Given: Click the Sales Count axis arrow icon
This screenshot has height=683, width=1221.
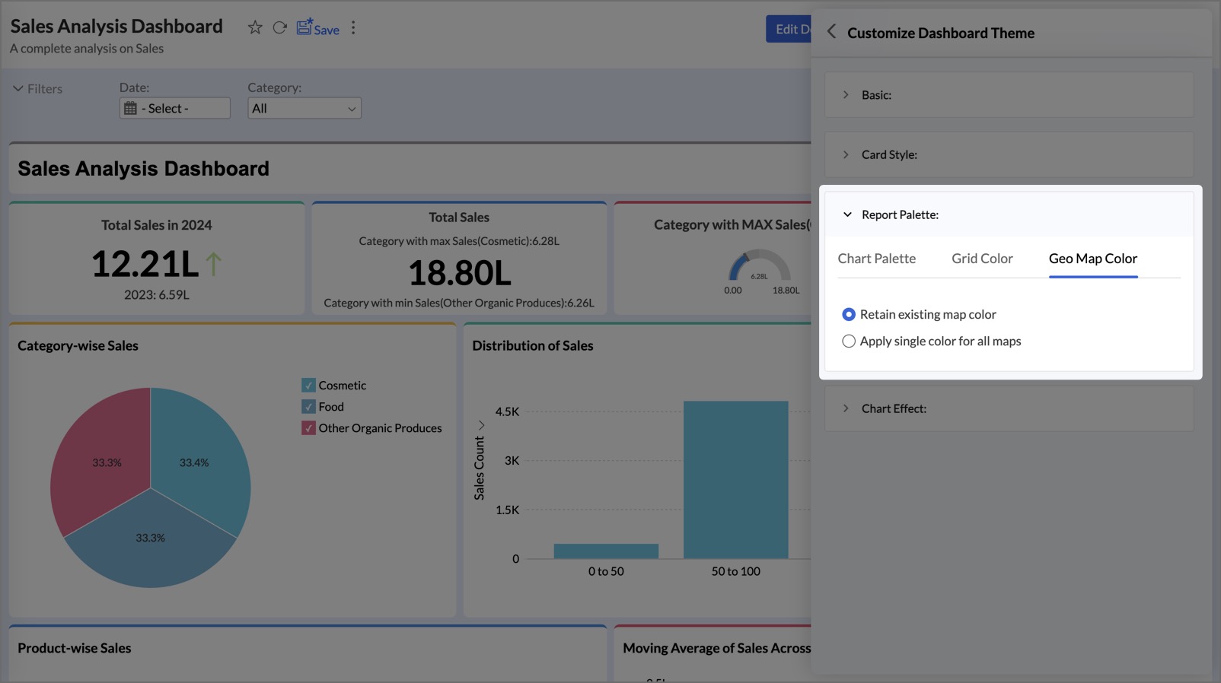Looking at the screenshot, I should pos(481,425).
